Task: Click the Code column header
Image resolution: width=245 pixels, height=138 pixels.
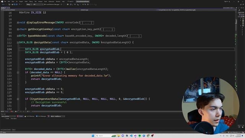Action: [x=7, y=118]
